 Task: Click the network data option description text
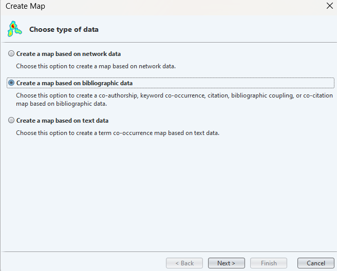tap(96, 66)
